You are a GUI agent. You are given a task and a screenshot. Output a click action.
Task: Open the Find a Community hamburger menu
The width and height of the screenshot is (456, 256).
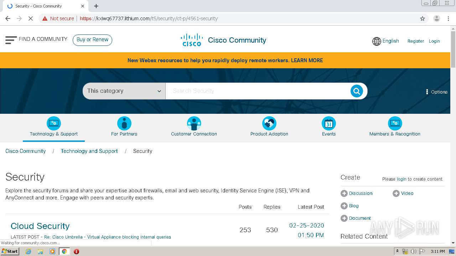tap(11, 40)
